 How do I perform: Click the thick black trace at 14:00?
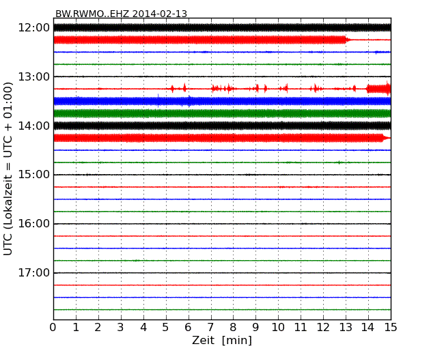click(x=222, y=126)
